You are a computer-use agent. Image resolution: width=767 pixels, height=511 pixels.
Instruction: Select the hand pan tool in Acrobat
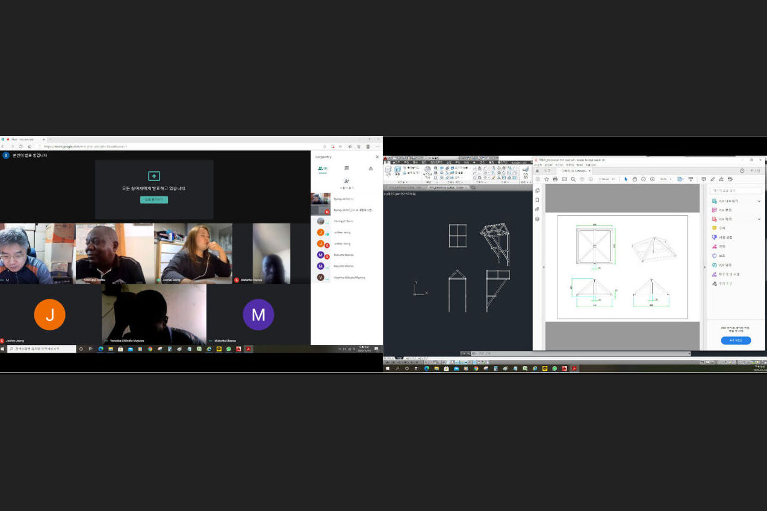pos(635,179)
